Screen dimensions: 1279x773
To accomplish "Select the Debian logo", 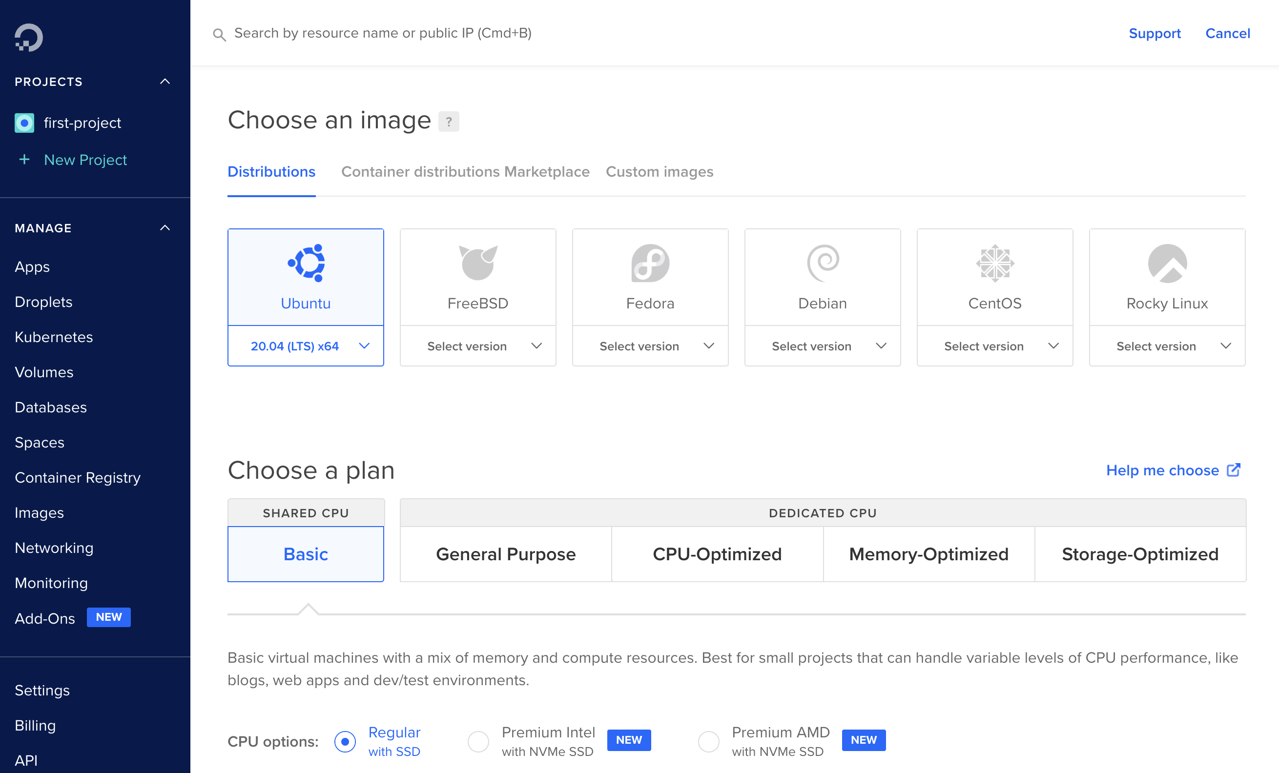I will (x=823, y=263).
